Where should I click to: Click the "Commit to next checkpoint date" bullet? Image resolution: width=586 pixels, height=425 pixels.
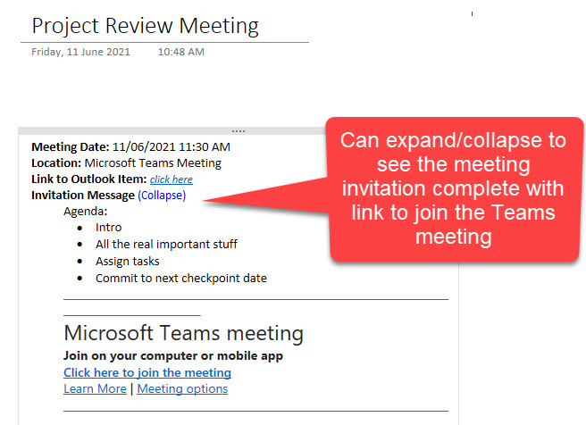click(180, 278)
